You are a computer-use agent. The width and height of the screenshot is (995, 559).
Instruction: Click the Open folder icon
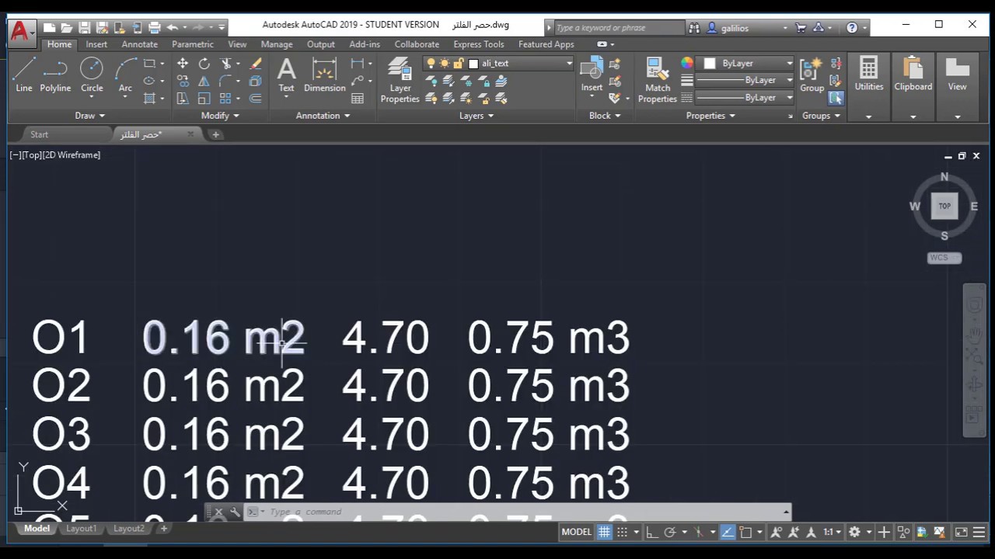tap(67, 28)
